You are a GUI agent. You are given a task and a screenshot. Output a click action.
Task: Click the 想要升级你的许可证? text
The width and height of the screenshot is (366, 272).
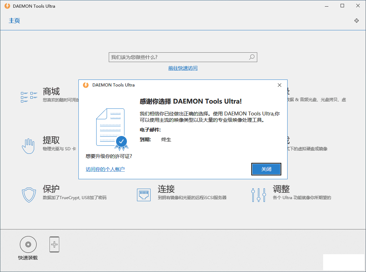pyautogui.click(x=109, y=156)
